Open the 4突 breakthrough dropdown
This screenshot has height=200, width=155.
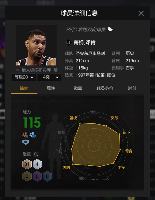pos(49,77)
